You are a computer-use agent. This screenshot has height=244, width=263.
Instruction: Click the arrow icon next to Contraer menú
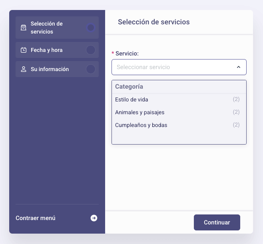point(94,218)
